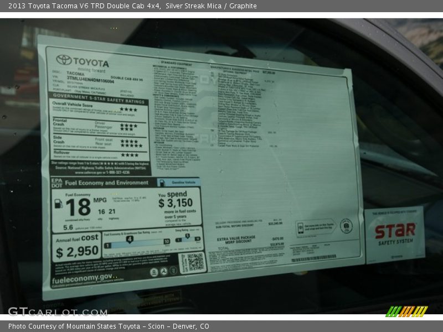Click the VIN 3TMLU4EN4DM106094 text

[90, 80]
